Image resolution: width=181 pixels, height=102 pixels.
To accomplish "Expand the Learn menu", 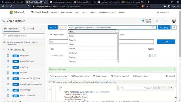I will click(93, 12).
